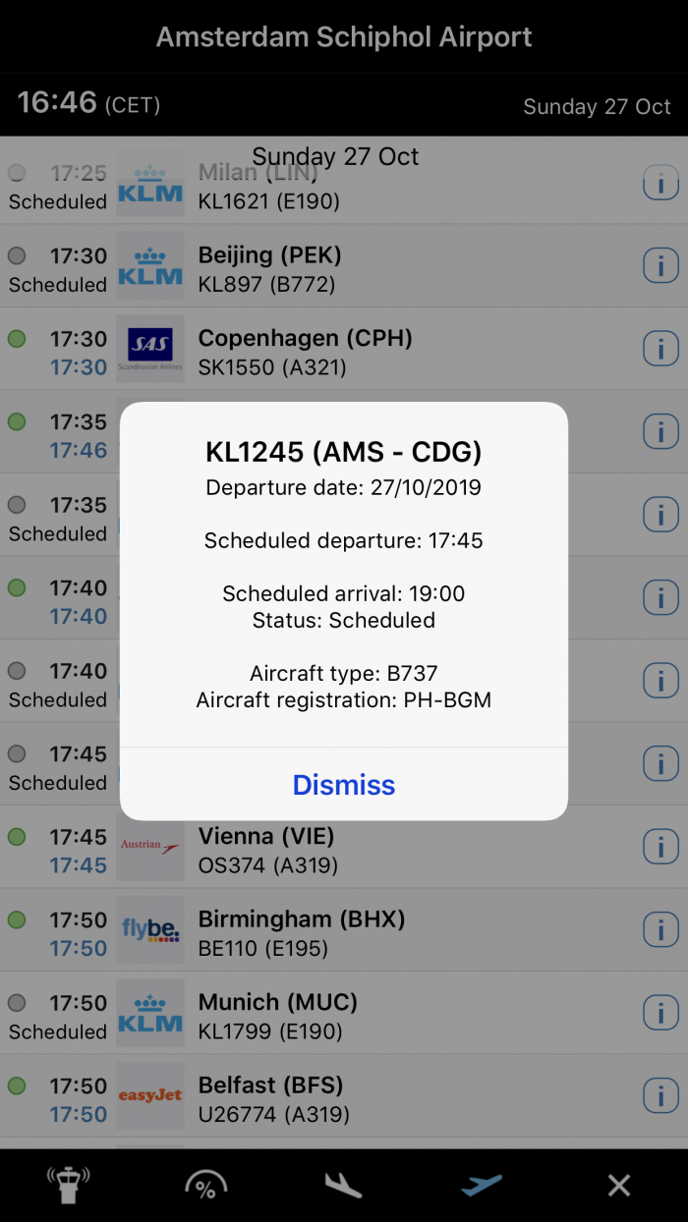View info for Munich flight KL1799

[660, 1012]
